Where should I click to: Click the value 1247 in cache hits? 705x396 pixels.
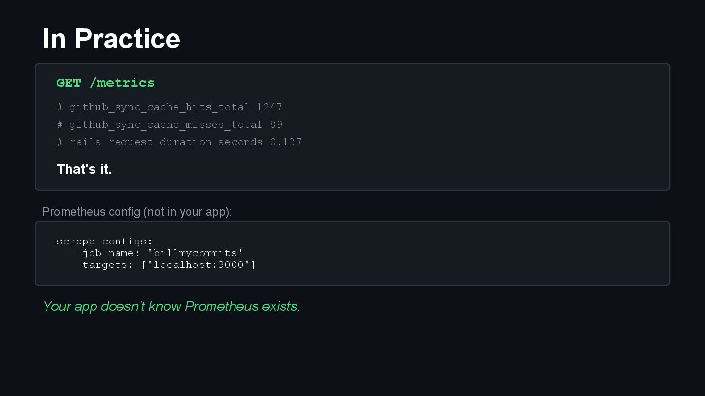(x=269, y=107)
